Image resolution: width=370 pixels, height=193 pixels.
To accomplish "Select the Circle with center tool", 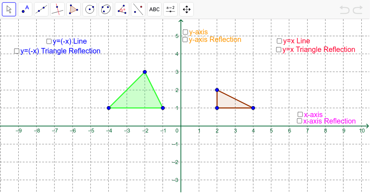I will pos(90,9).
